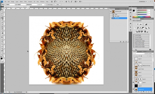155x94 pixels.
Task: Open the resolution units pixels/inch dropdown
Action: click(x=41, y=5)
